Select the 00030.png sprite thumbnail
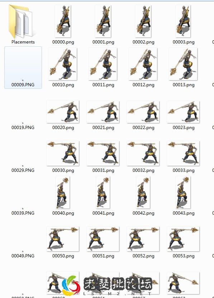This screenshot has width=214, height=298. (63, 153)
